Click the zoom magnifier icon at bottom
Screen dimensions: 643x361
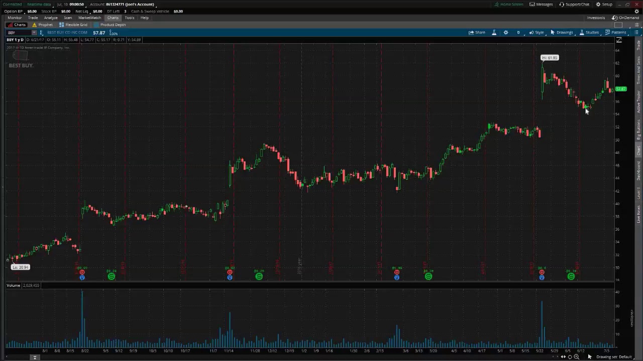pos(576,357)
